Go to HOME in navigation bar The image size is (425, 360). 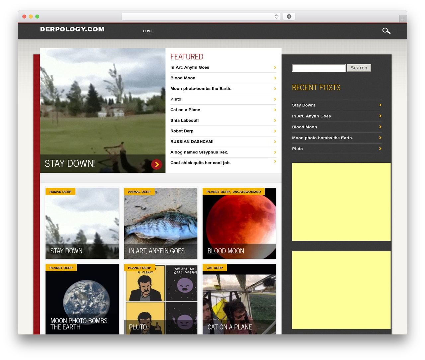(x=148, y=31)
